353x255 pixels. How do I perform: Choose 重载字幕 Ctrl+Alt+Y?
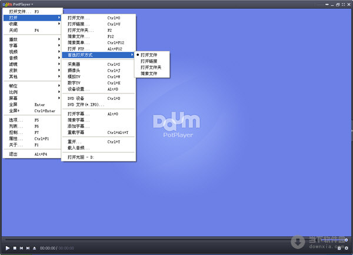(x=98, y=132)
